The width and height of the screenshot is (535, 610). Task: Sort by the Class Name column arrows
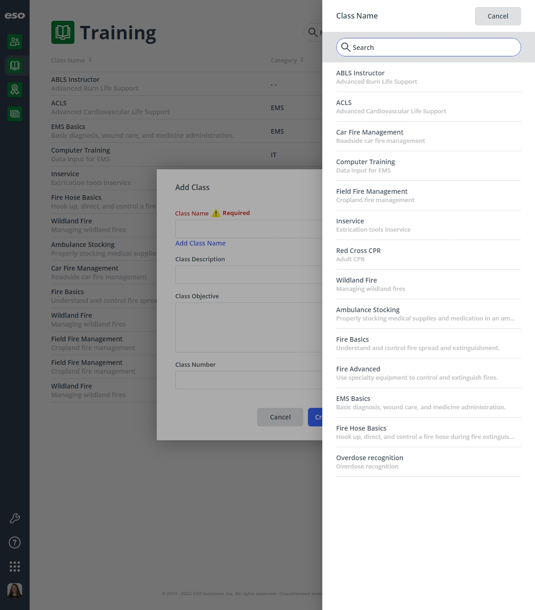[90, 60]
